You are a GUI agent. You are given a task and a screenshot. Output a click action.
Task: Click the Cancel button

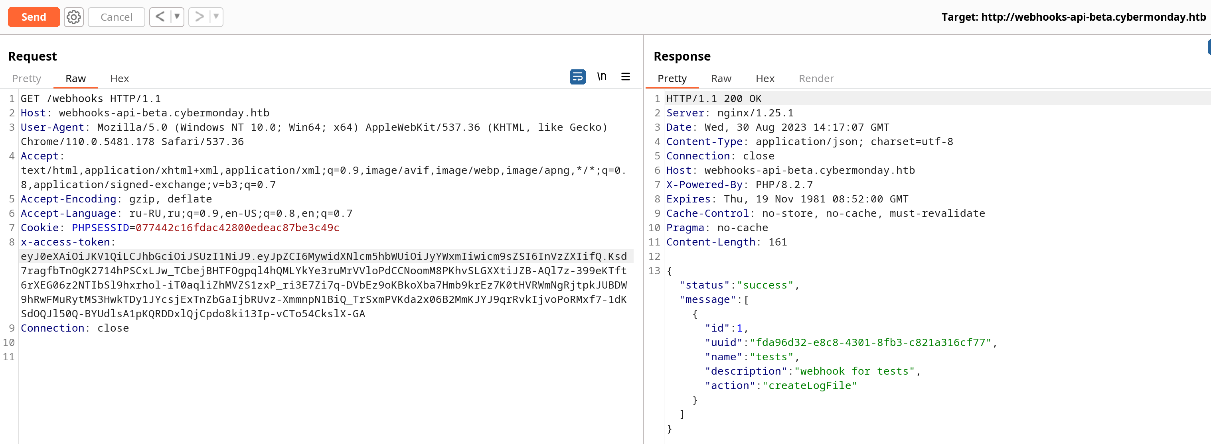pos(116,18)
